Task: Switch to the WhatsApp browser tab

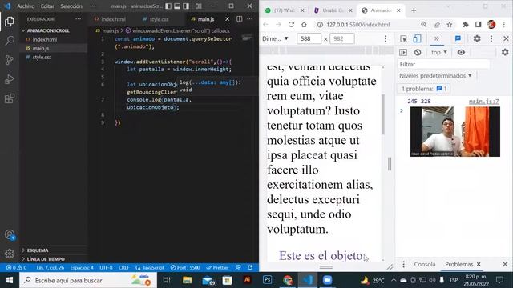Action: (284, 10)
